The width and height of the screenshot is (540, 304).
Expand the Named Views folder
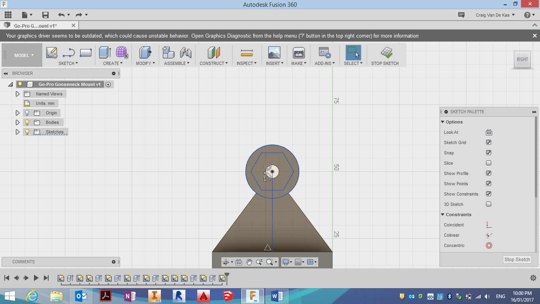point(17,94)
